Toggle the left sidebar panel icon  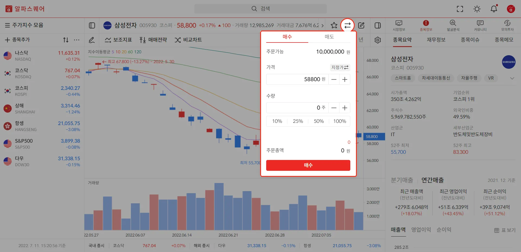point(92,25)
